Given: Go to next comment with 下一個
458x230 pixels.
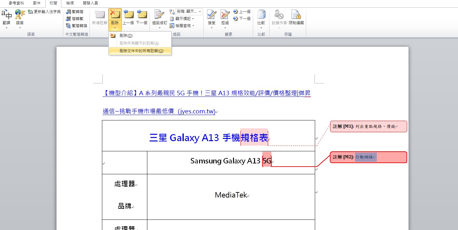Looking at the screenshot, I should [x=142, y=18].
